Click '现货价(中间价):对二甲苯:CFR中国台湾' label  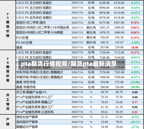(43, 28)
